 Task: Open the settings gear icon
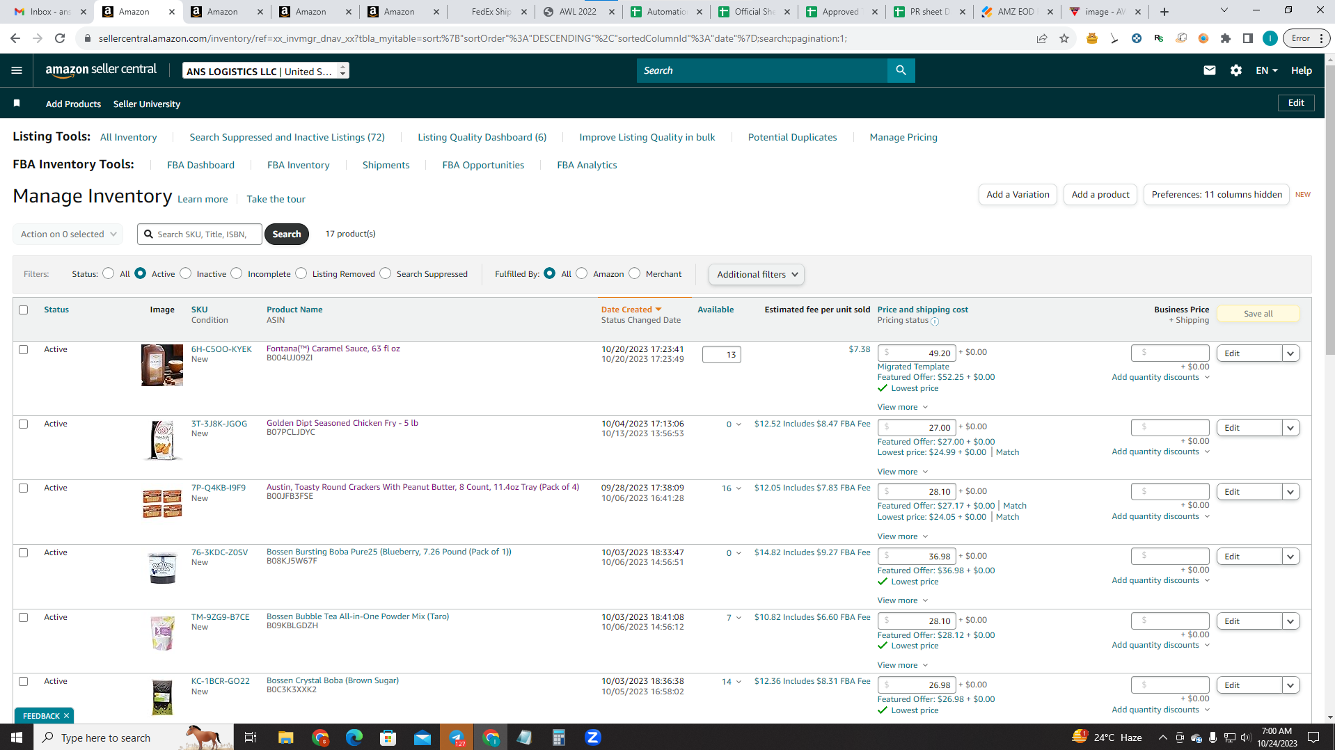coord(1235,70)
